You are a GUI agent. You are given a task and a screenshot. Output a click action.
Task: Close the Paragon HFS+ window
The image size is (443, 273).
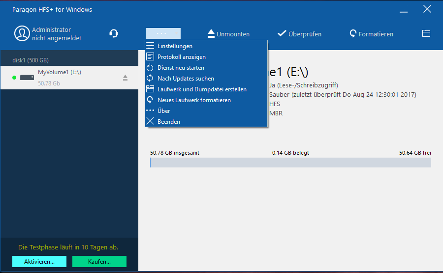(x=427, y=9)
